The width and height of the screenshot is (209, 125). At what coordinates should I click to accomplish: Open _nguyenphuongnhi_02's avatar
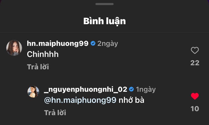33,92
